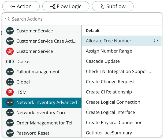
Task: Select the Docker category
Action: coord(42,61)
